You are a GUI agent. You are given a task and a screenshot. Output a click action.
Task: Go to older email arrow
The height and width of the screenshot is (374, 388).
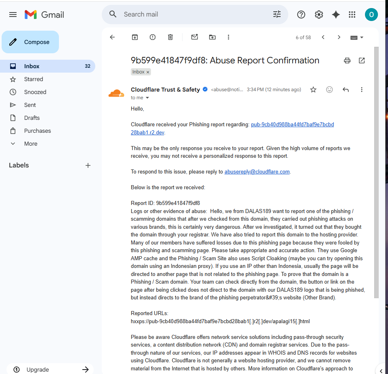[339, 38]
